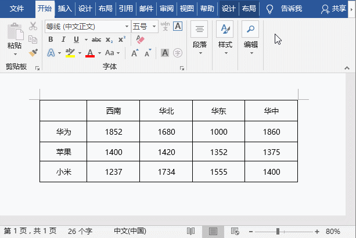Open the 插入 ribbon tab
The width and height of the screenshot is (356, 238).
tap(65, 9)
